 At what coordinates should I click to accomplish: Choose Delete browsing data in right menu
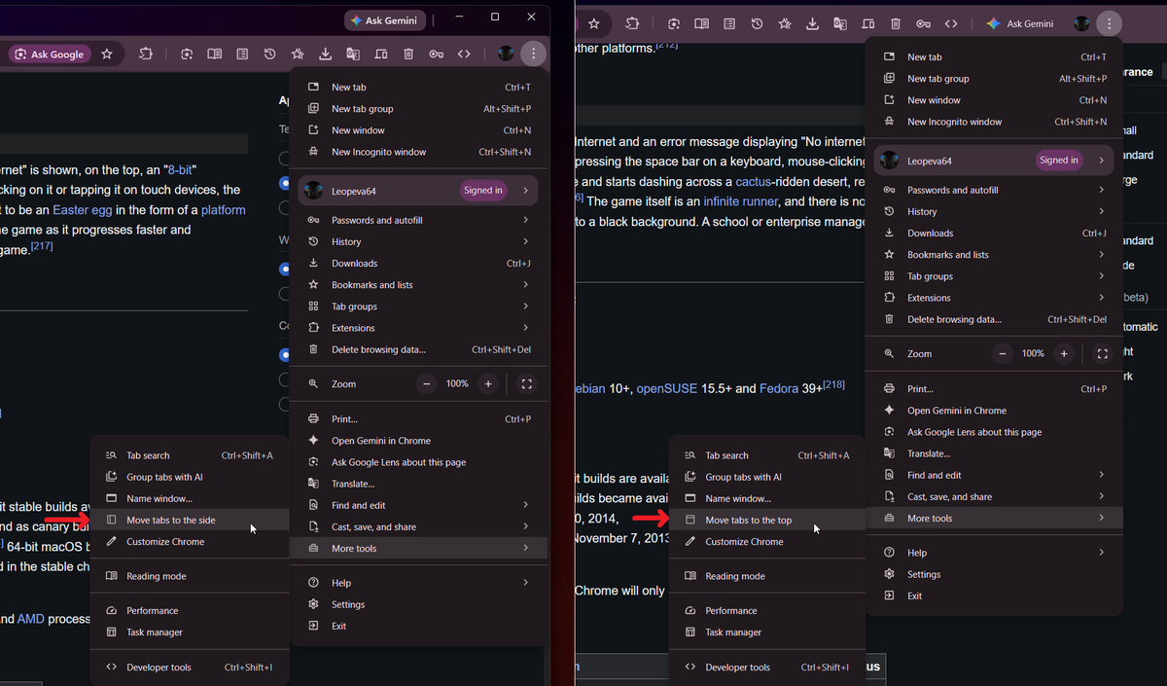tap(994, 319)
